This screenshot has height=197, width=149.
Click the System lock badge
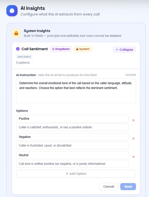83,49
